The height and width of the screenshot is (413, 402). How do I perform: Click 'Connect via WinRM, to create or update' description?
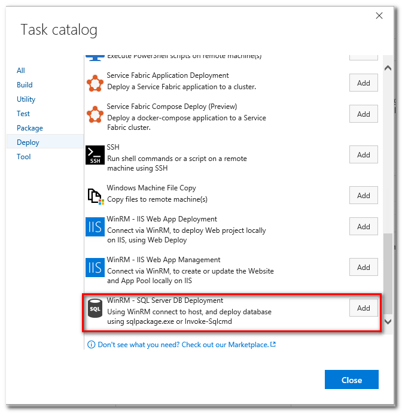(x=190, y=276)
